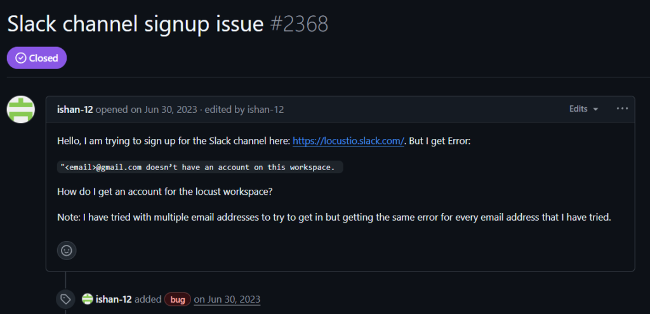Image resolution: width=650 pixels, height=314 pixels.
Task: Click the issue title Slack channel signup issue
Action: pyautogui.click(x=135, y=24)
